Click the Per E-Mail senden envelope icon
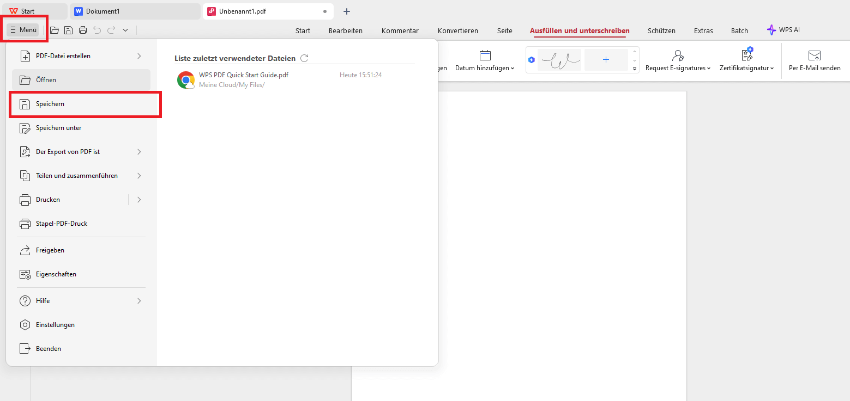Image resolution: width=850 pixels, height=401 pixels. pyautogui.click(x=815, y=55)
